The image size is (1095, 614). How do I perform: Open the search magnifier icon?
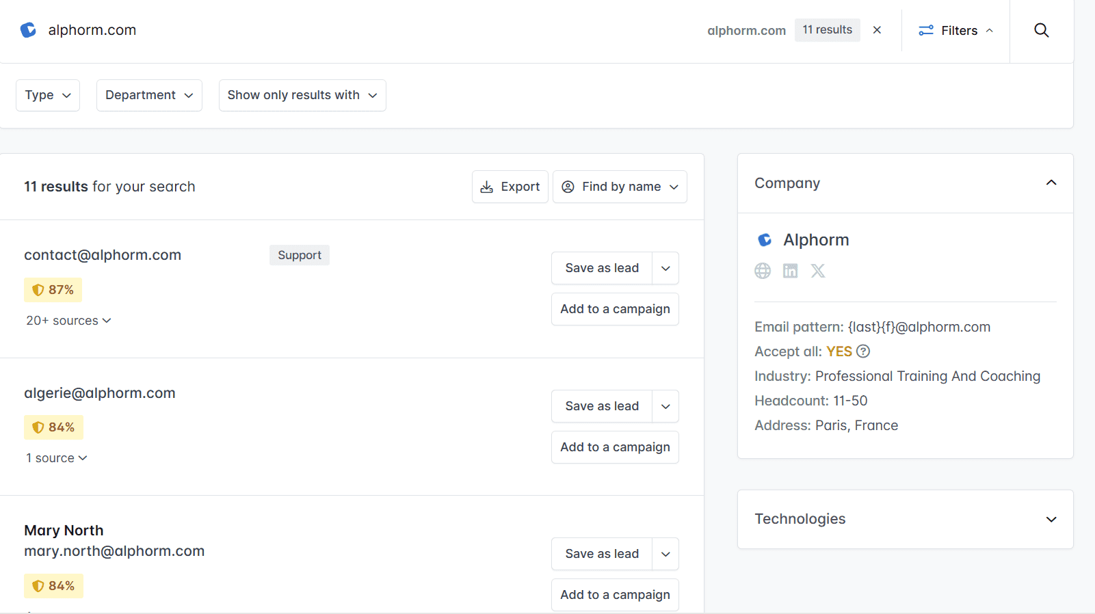[1041, 30]
